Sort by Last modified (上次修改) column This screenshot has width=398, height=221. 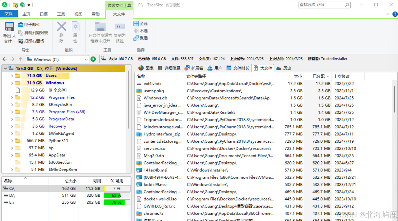[x=348, y=76]
